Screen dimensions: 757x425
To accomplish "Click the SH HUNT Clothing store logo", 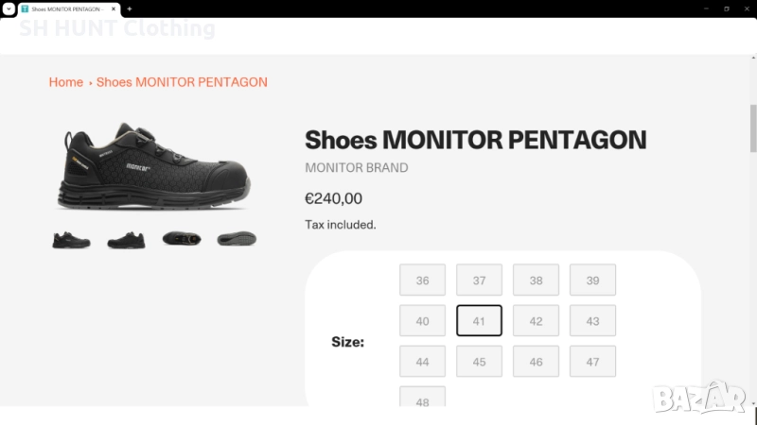I will pos(117,28).
